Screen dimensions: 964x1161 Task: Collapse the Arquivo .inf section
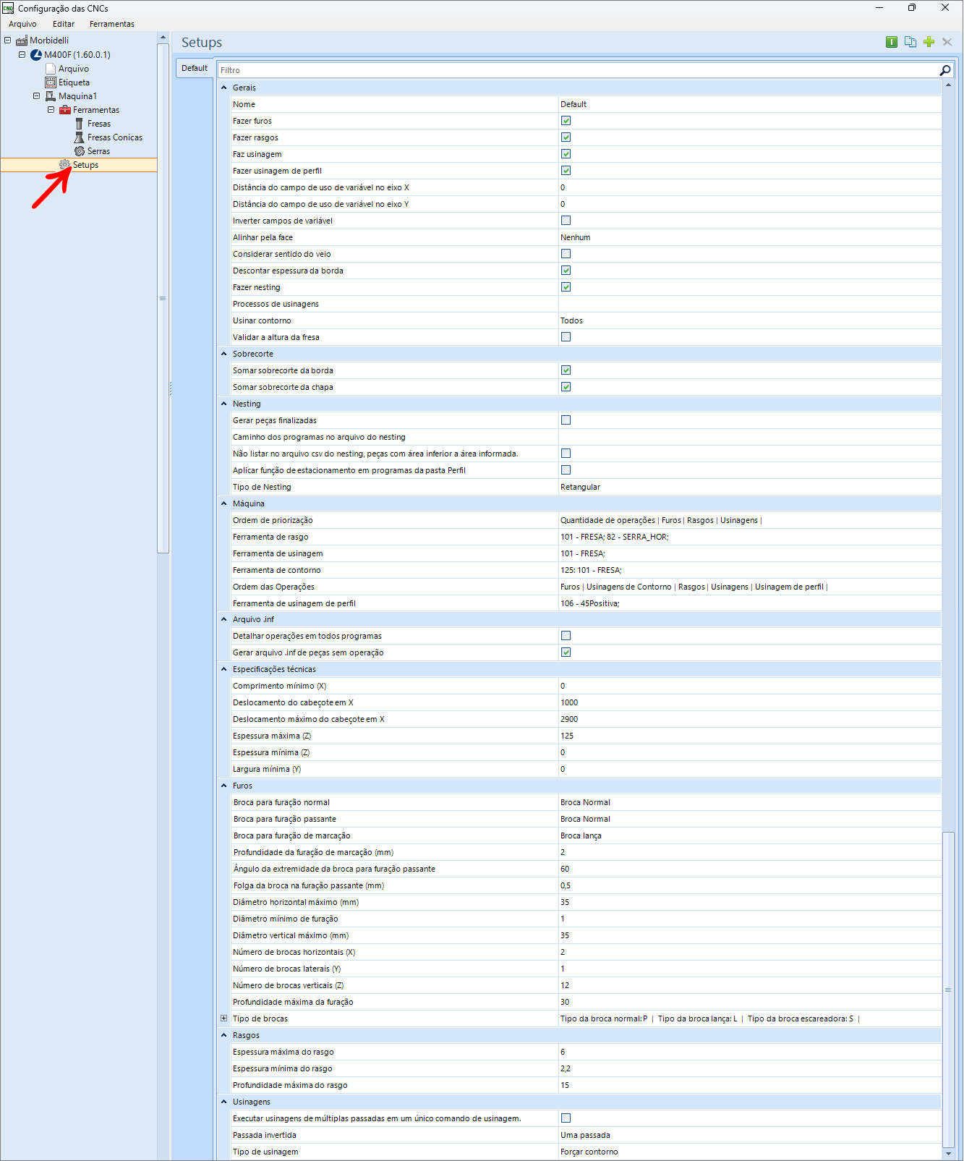click(224, 619)
